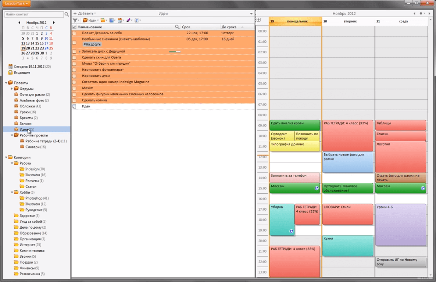
Task: Click the magnifier icon beside contact search
Action: 67,14
